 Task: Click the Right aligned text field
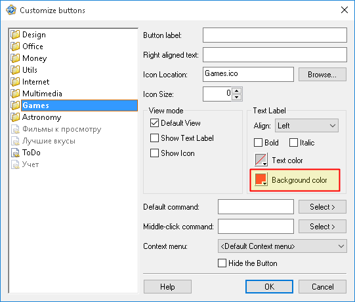click(275, 55)
